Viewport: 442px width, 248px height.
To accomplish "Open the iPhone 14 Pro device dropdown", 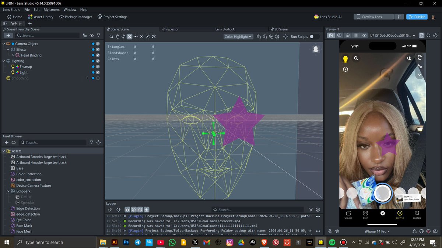I will [377, 231].
